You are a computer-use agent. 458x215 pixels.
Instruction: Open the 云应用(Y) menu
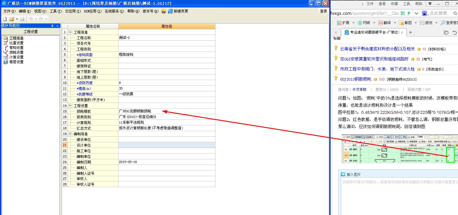pos(73,11)
